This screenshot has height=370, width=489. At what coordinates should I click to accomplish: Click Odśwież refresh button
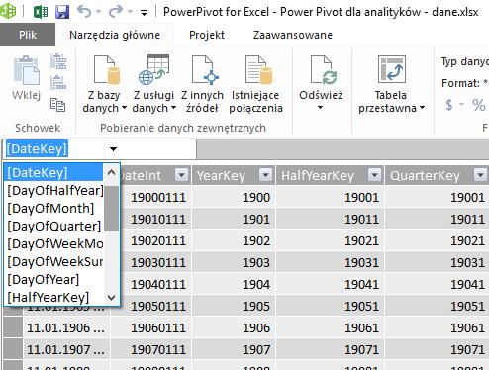click(321, 78)
